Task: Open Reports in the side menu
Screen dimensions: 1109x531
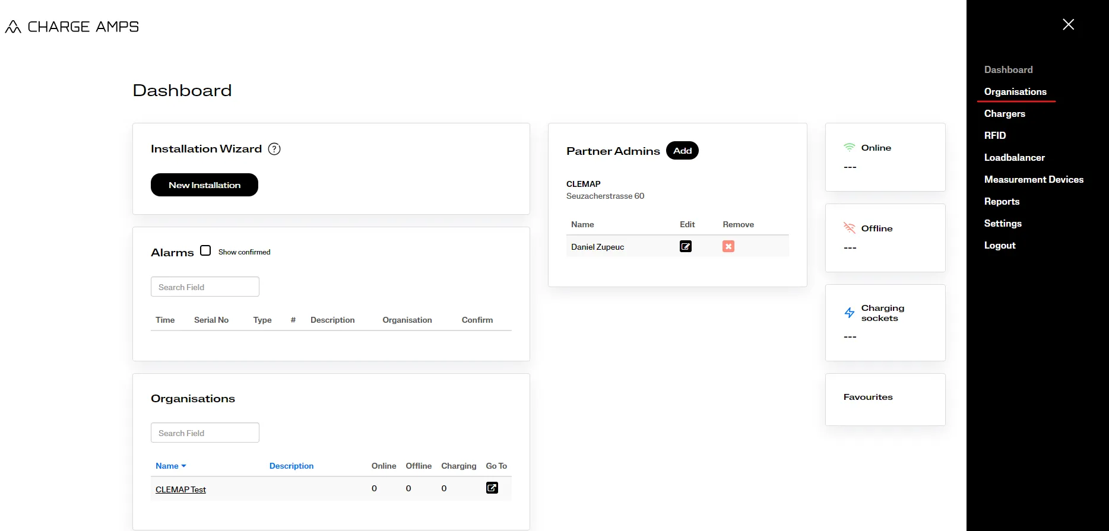Action: (1002, 201)
